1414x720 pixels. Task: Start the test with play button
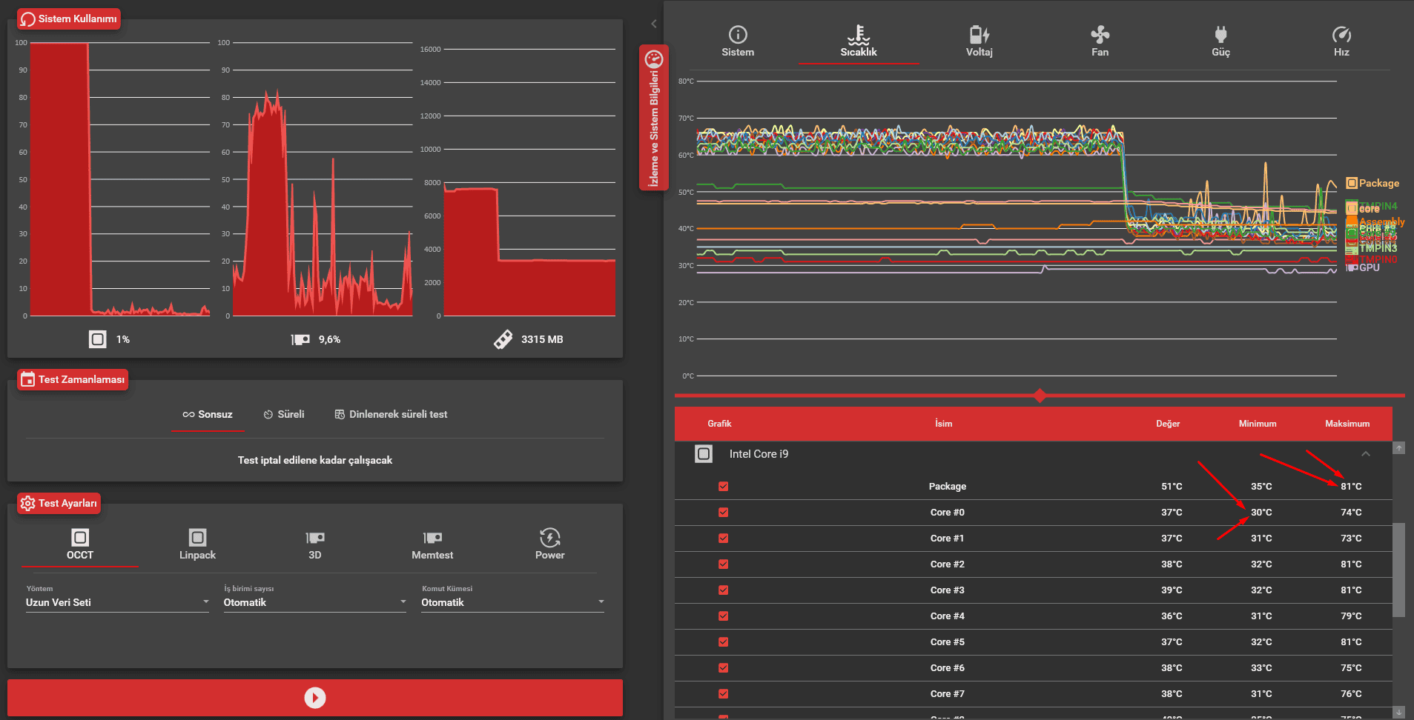coord(315,698)
